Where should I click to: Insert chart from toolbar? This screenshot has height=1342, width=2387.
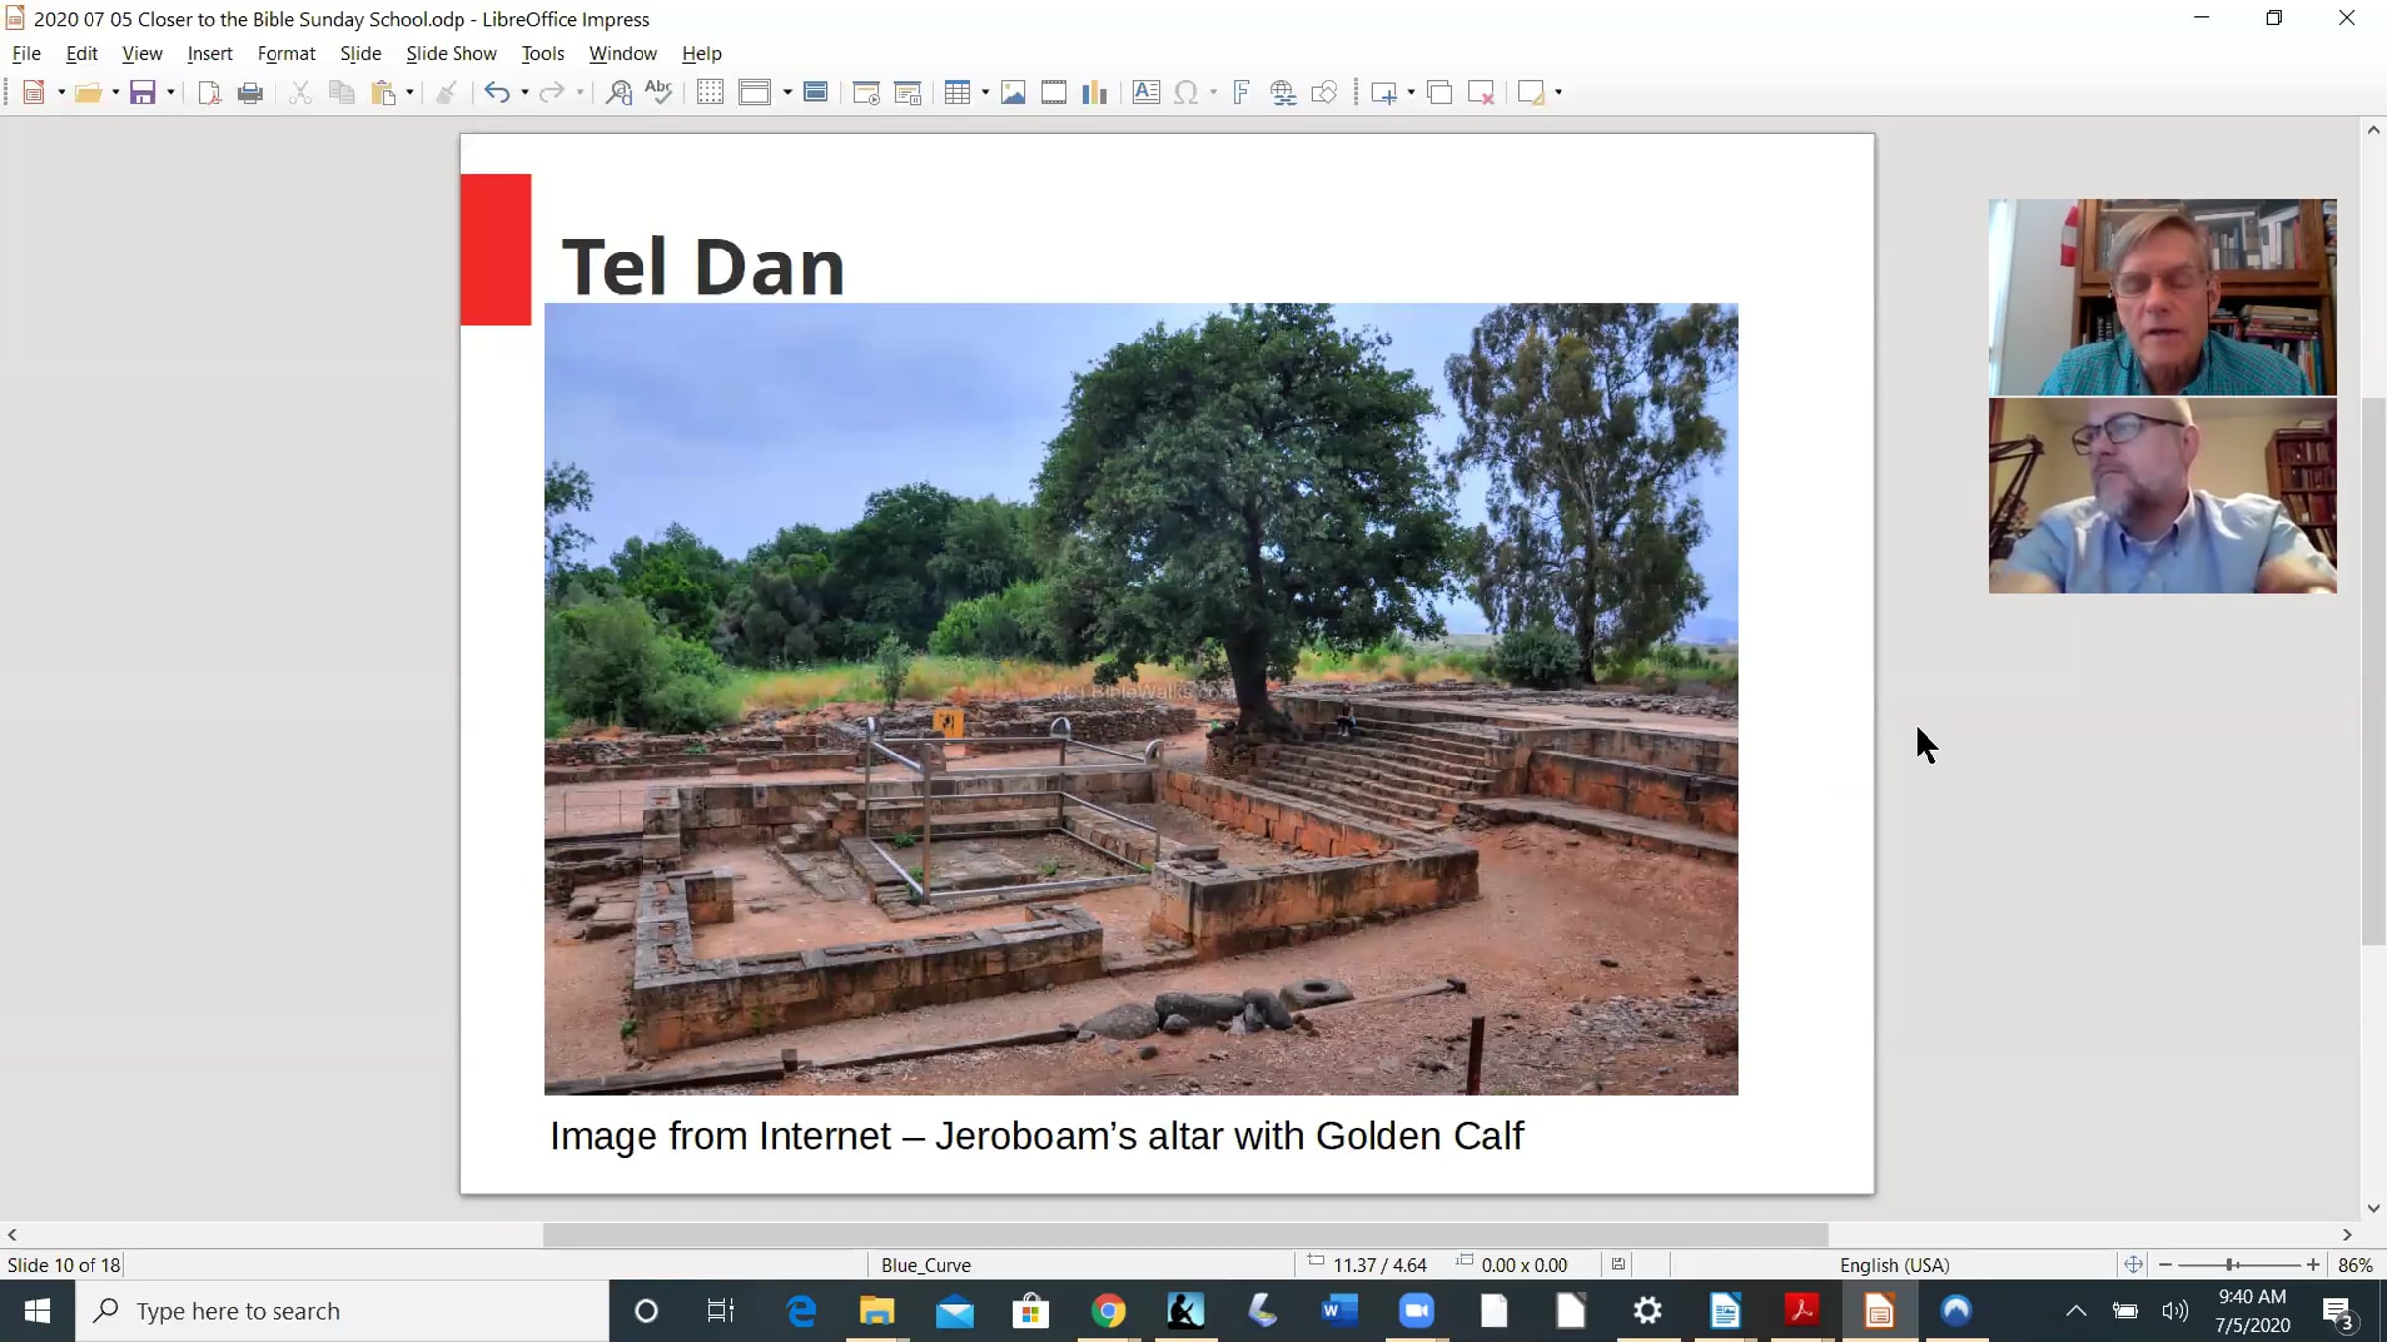click(x=1094, y=92)
